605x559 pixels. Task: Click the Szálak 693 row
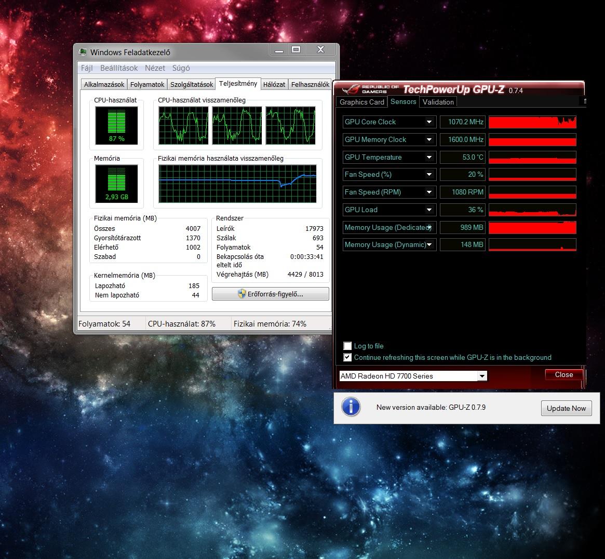pos(270,238)
